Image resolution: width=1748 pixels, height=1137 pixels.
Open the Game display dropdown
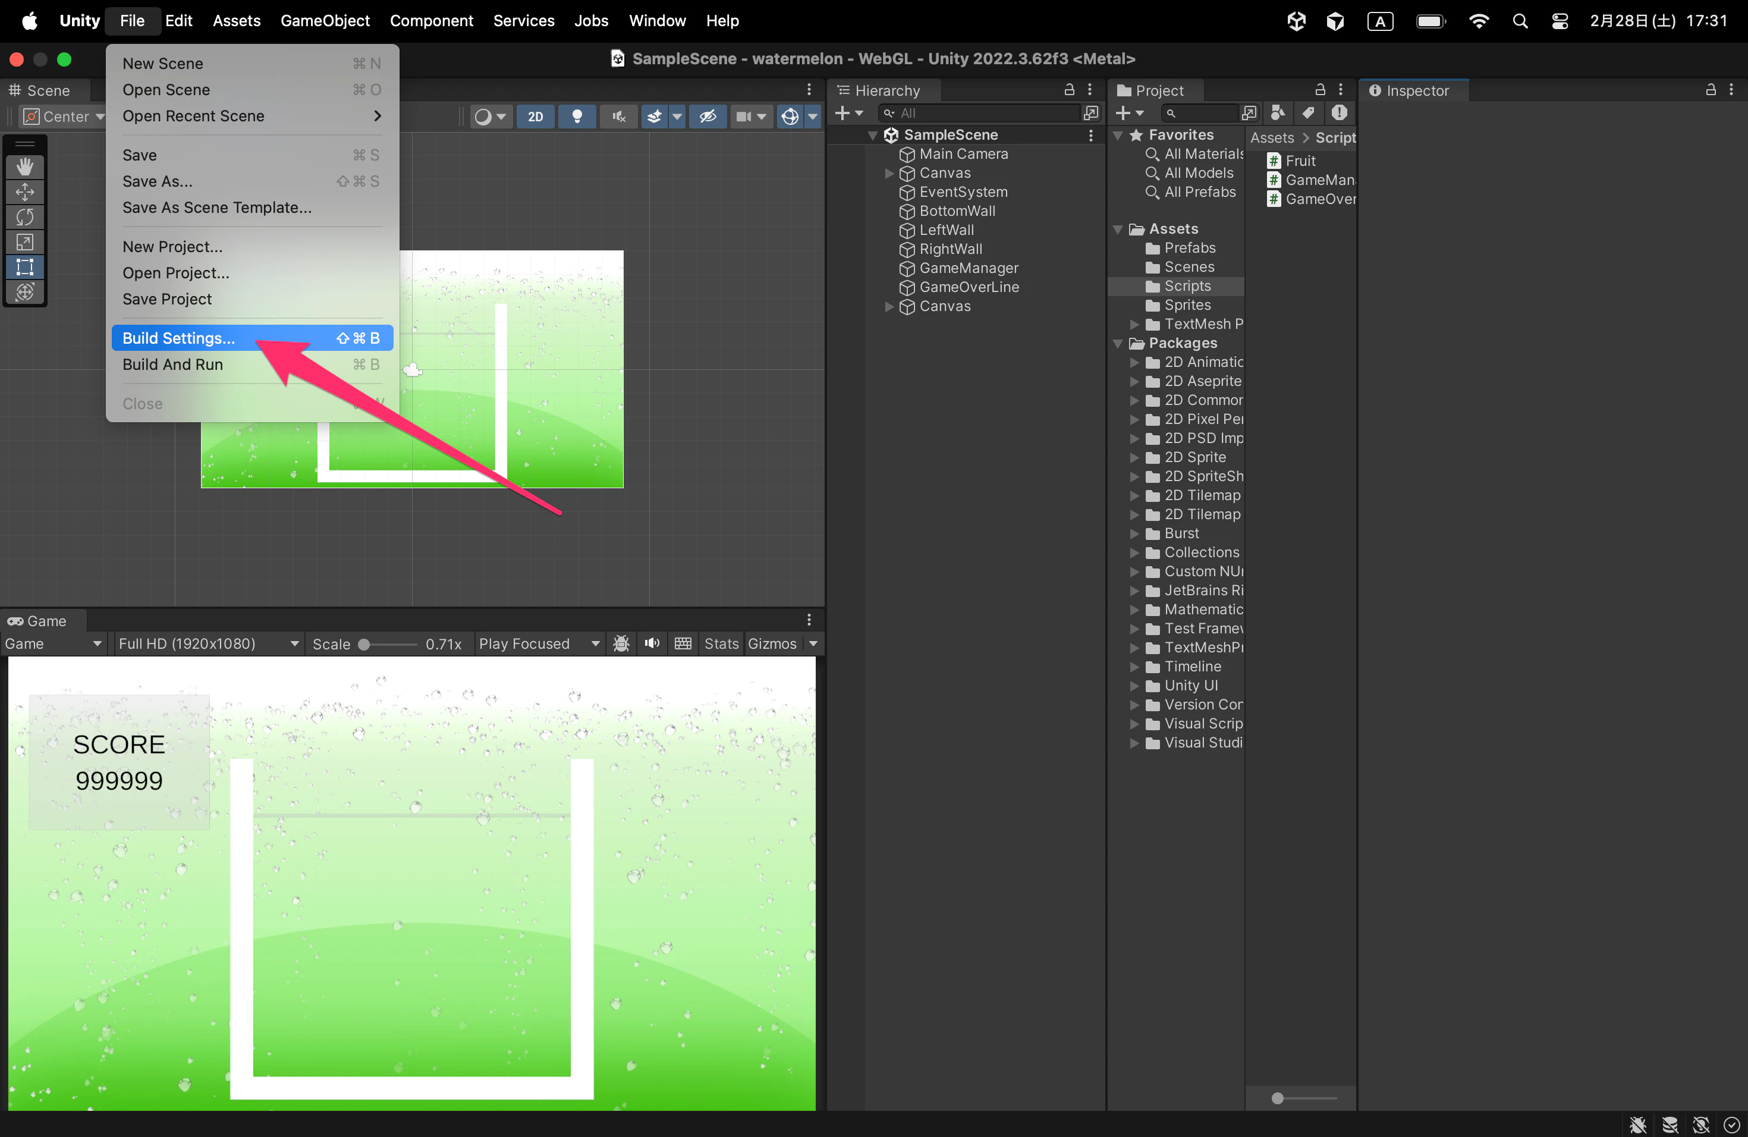click(x=53, y=644)
